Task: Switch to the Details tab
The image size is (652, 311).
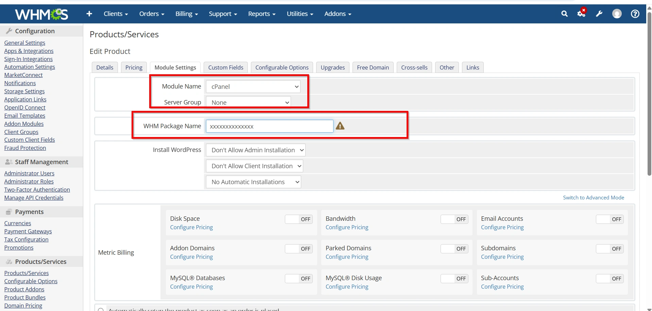Action: pyautogui.click(x=105, y=67)
